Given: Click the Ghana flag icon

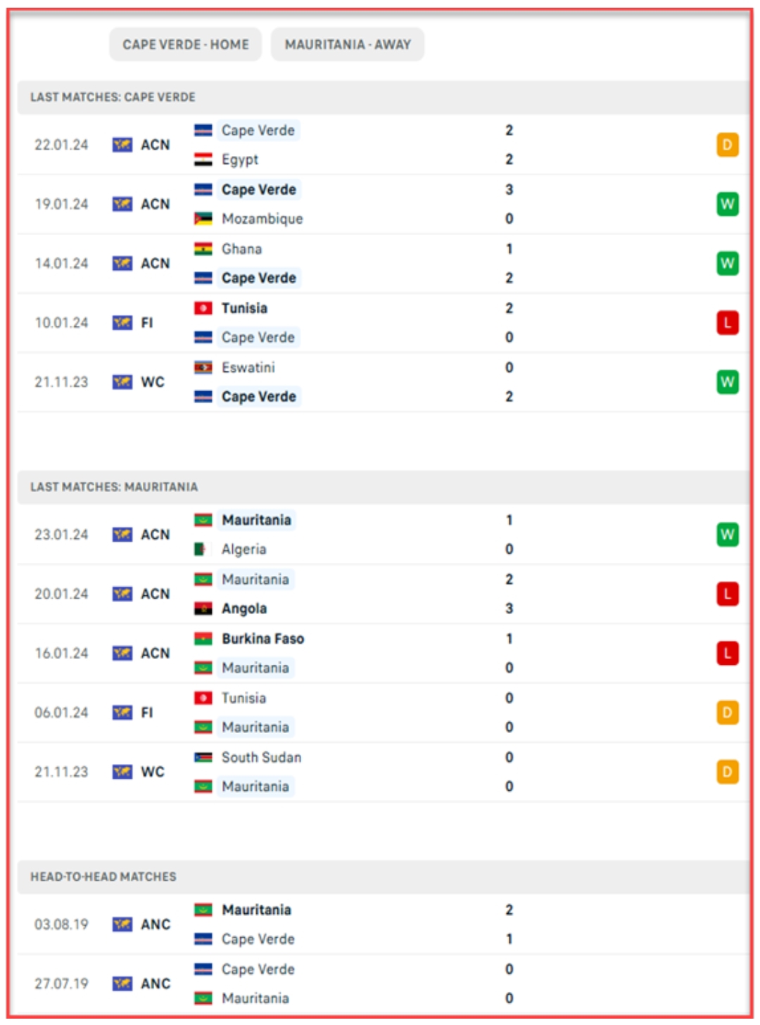Looking at the screenshot, I should pyautogui.click(x=203, y=249).
